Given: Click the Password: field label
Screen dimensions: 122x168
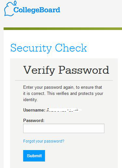Looking at the screenshot, I should (34, 120).
